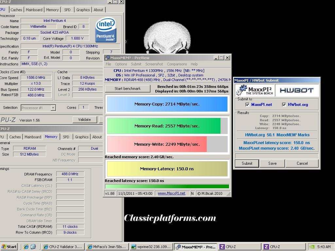The image size is (335, 251).
Task: Activate the last CPU-Z taskbar button
Action: click(284, 247)
